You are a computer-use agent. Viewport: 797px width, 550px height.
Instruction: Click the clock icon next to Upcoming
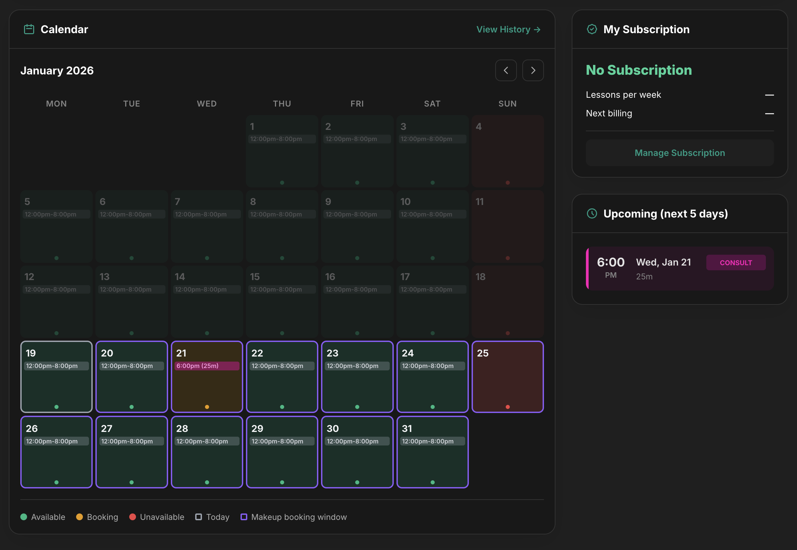pyautogui.click(x=592, y=214)
